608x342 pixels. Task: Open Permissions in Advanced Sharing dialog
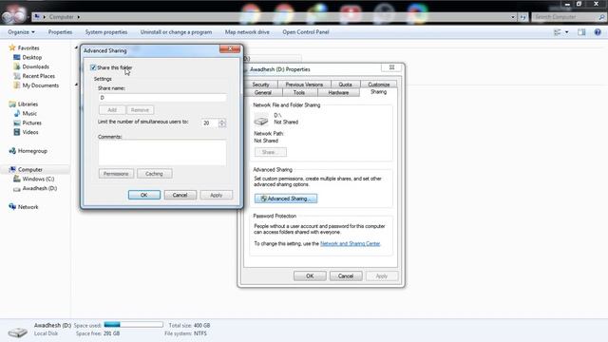click(x=116, y=174)
